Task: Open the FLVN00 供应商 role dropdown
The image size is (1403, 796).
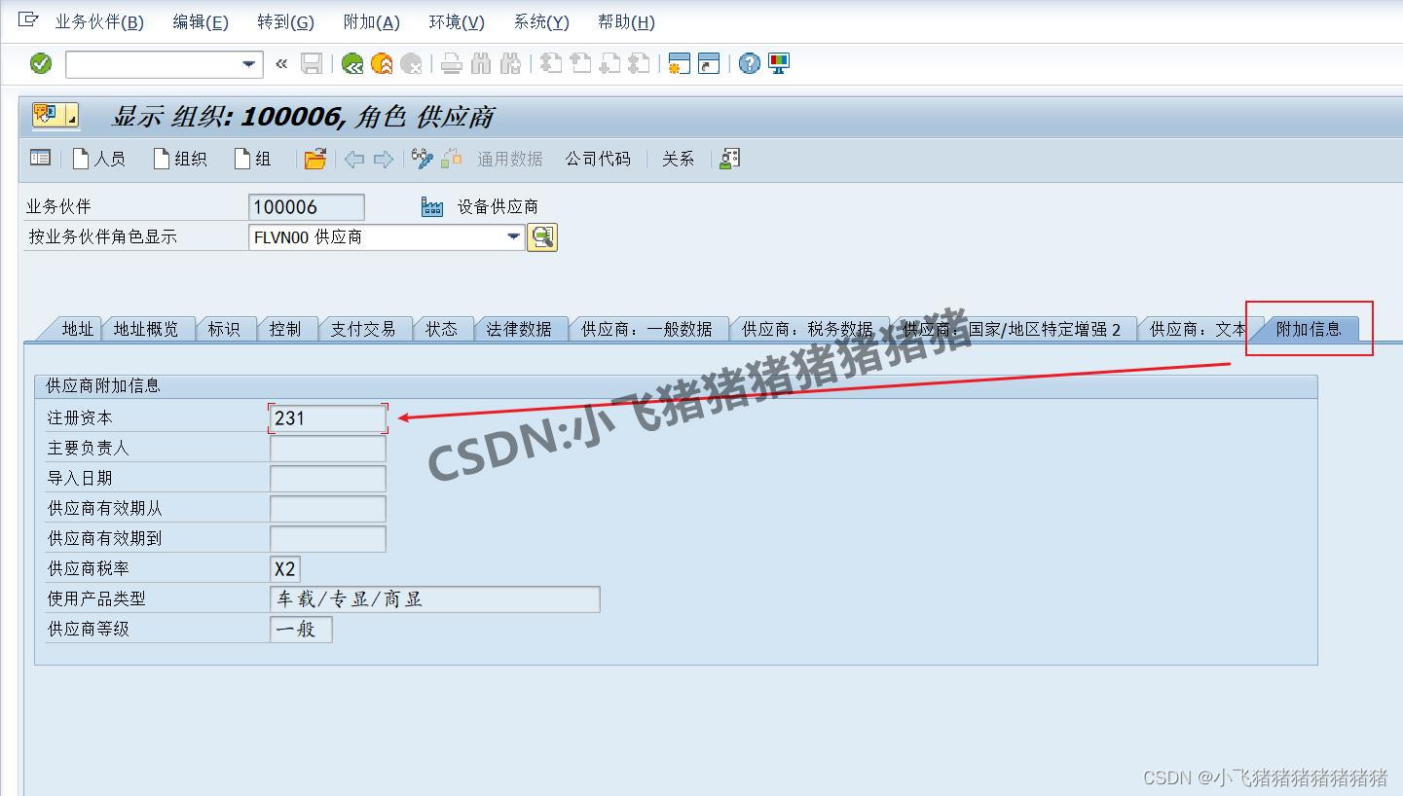Action: point(514,236)
